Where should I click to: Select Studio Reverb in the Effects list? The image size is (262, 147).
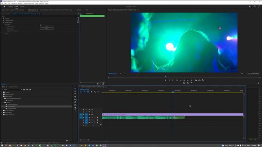11,106
